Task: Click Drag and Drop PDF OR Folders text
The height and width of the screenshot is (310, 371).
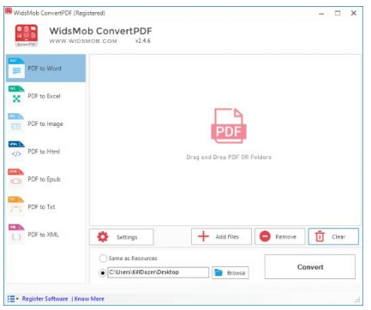Action: [x=229, y=157]
